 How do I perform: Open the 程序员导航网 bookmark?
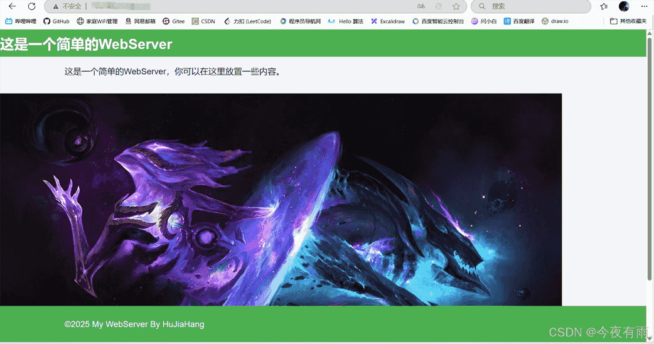300,21
